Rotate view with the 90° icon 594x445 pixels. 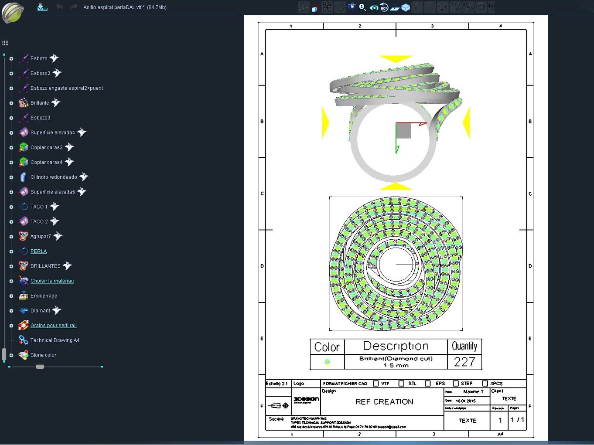pos(384,7)
